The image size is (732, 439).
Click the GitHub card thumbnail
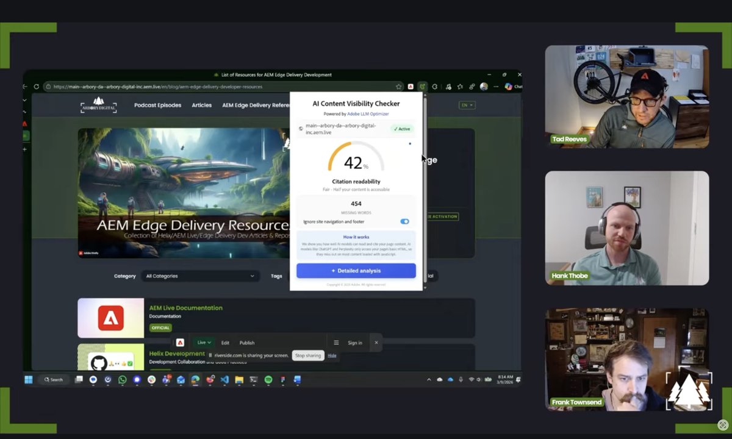(110, 357)
